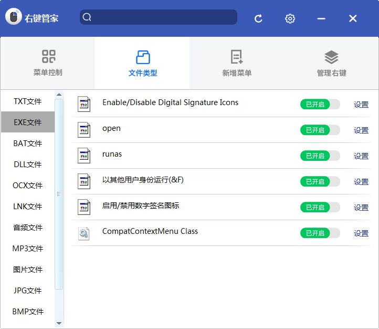The height and width of the screenshot is (329, 379).
Task: Pick MP3文件 in the sidebar
Action: click(x=28, y=249)
